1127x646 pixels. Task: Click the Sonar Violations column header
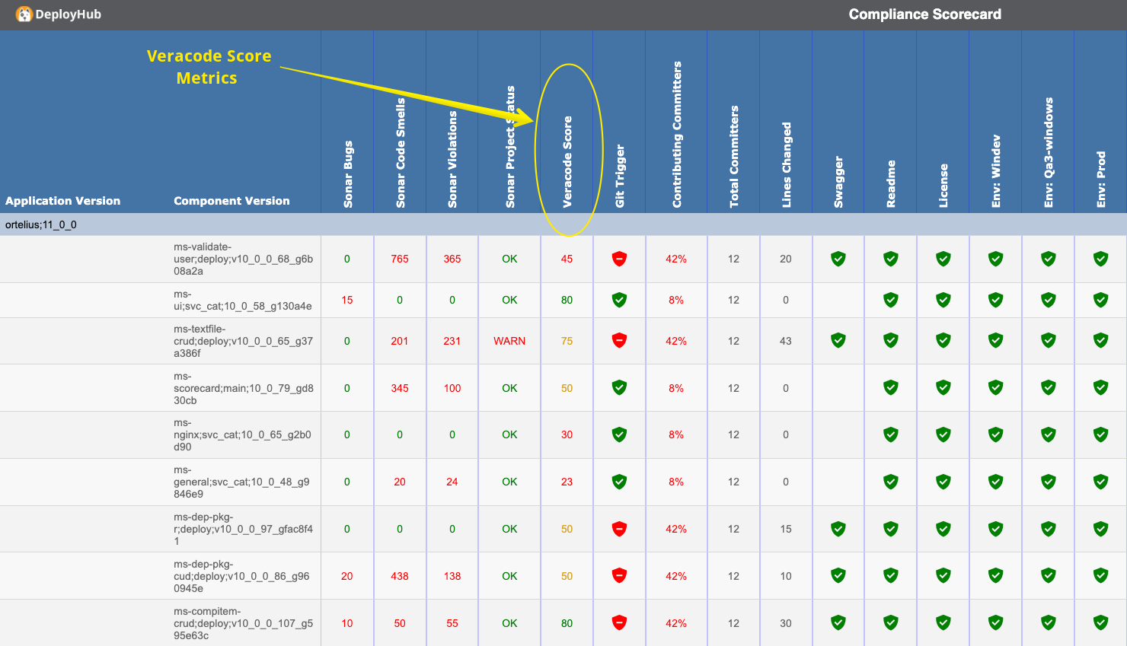point(452,159)
